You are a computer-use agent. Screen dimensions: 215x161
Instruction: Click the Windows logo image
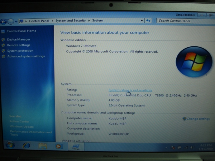[x=194, y=62]
